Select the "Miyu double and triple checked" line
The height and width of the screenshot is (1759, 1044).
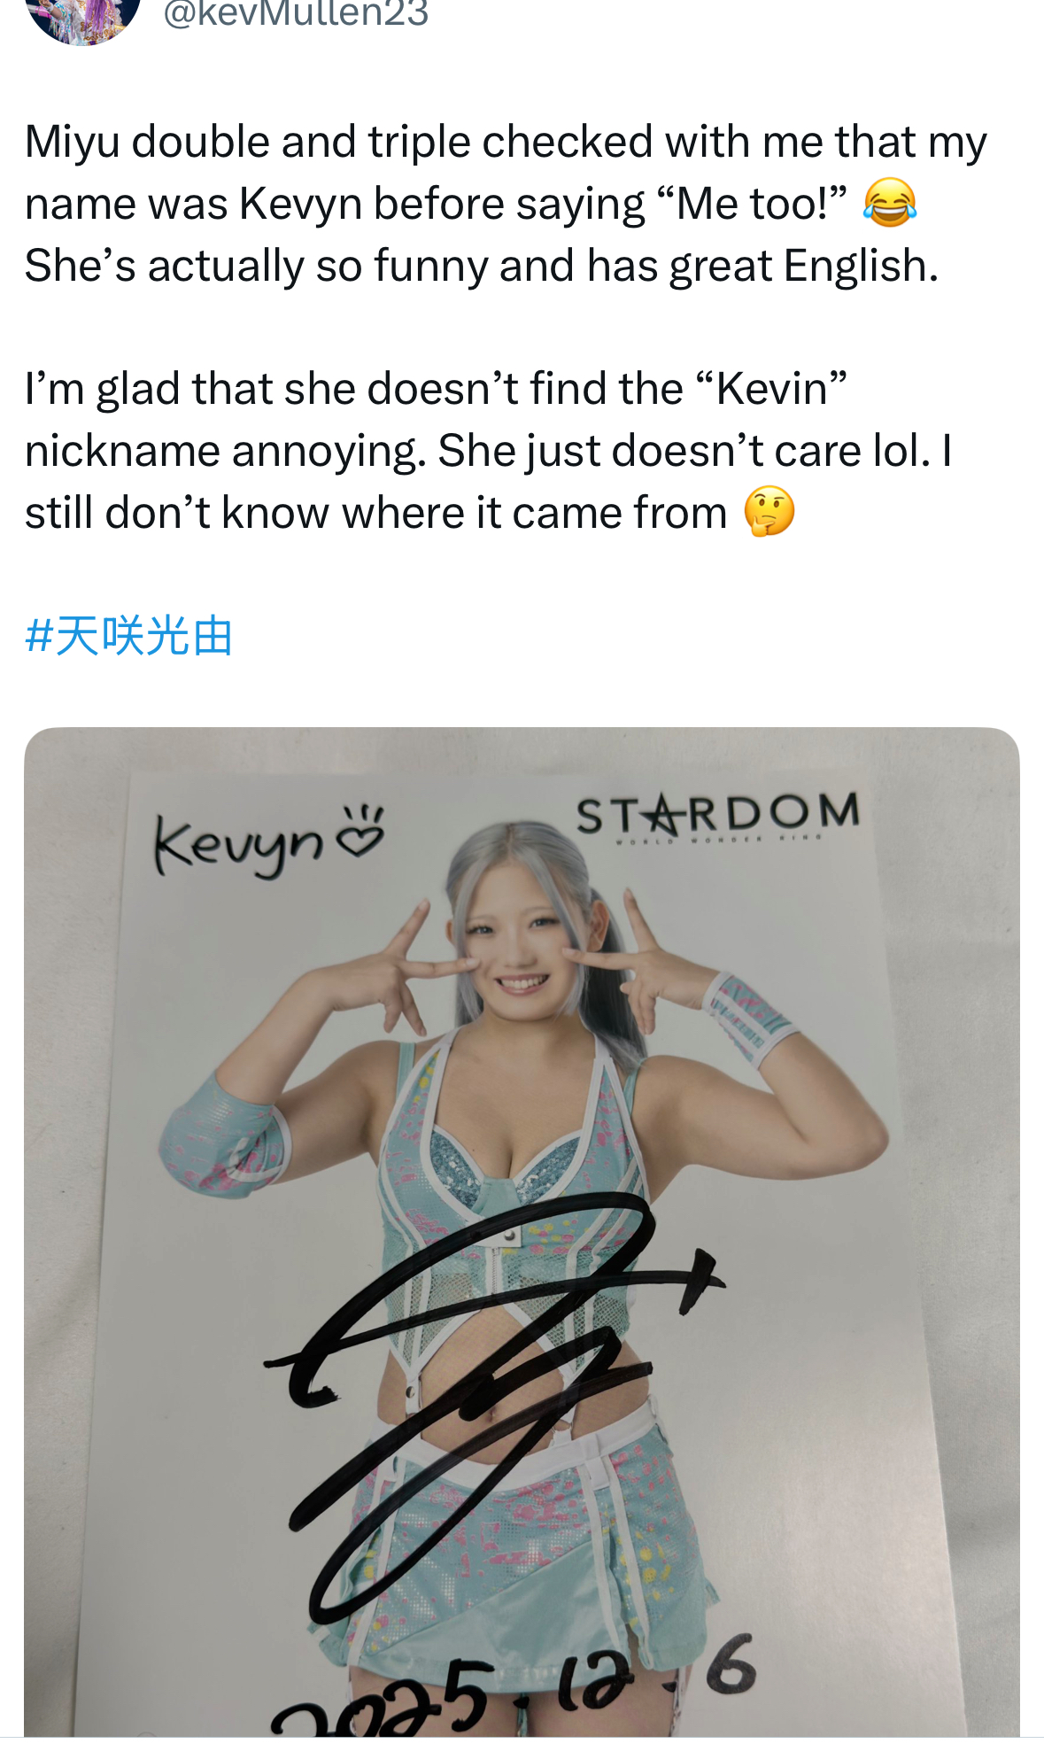[x=506, y=142]
